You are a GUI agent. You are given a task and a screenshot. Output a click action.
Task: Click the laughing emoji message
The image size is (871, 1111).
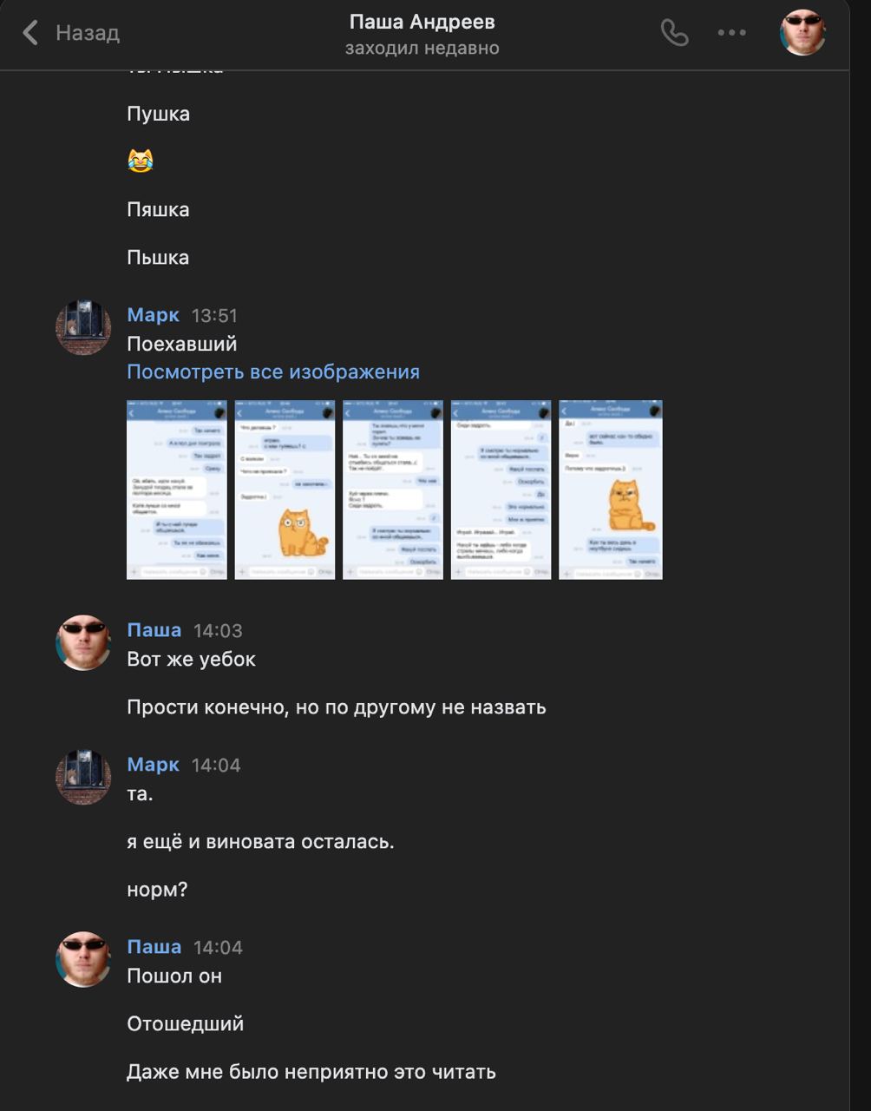click(x=141, y=161)
